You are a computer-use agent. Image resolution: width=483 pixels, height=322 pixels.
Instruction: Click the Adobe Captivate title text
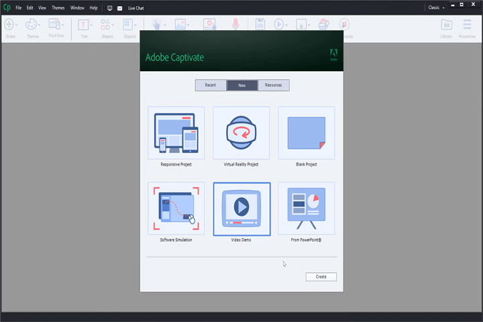[x=174, y=58]
